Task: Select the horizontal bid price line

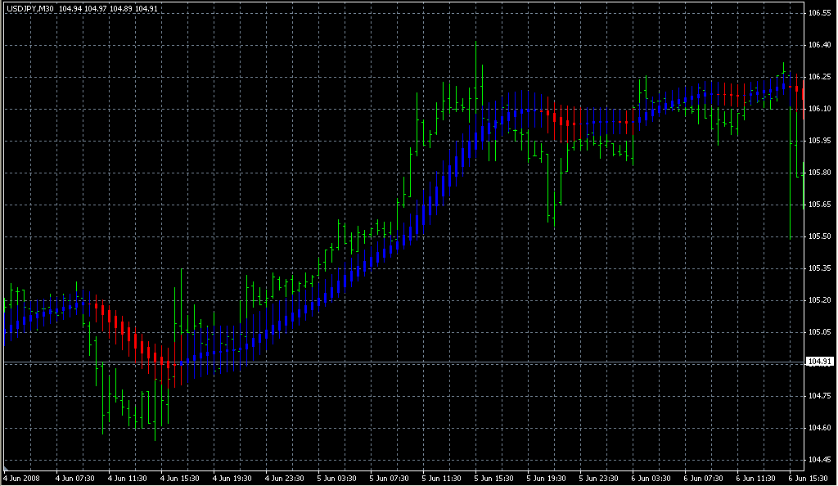Action: pos(404,363)
